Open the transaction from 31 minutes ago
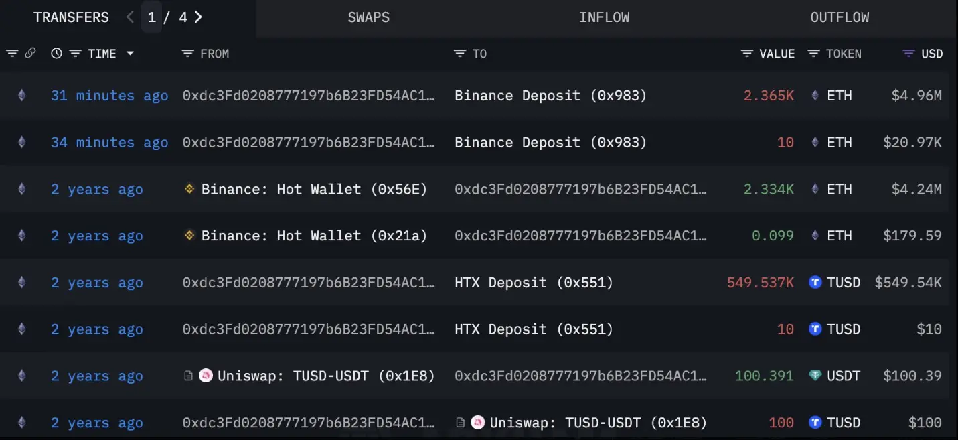This screenshot has height=440, width=958. 109,96
